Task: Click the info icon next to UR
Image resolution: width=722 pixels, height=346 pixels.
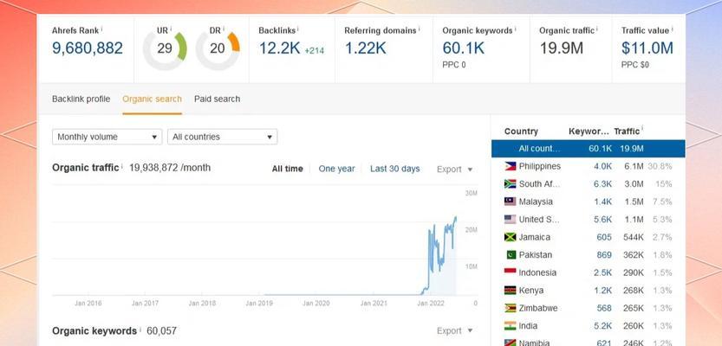Action: pos(171,29)
